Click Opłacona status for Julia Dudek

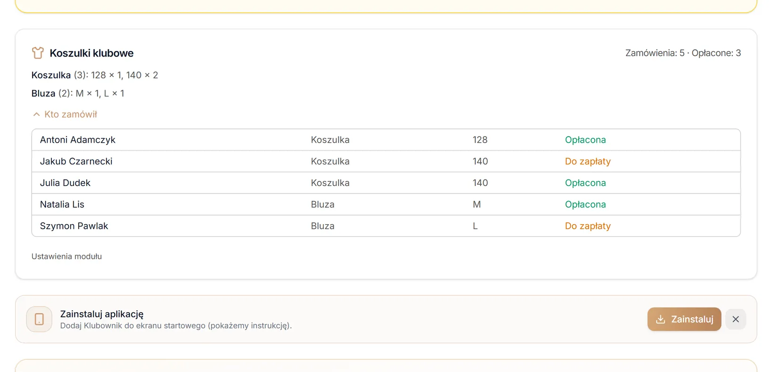click(585, 183)
